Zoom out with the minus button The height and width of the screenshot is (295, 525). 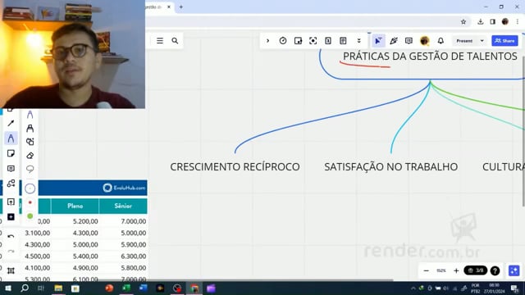pos(427,270)
